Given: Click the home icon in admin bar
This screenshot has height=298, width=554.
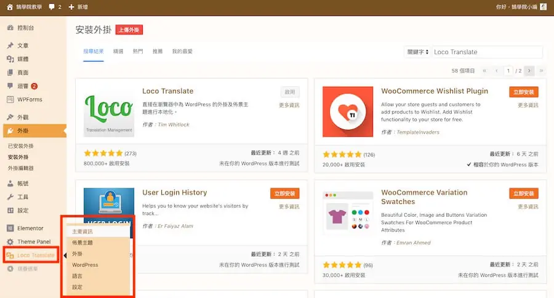Looking at the screenshot, I should pos(9,7).
